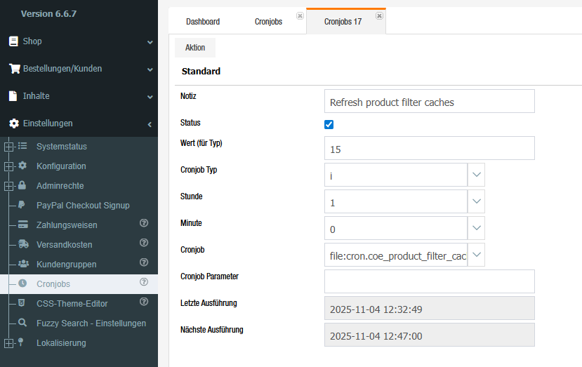This screenshot has height=367, width=582.
Task: Switch to the Dashboard tab
Action: click(202, 22)
